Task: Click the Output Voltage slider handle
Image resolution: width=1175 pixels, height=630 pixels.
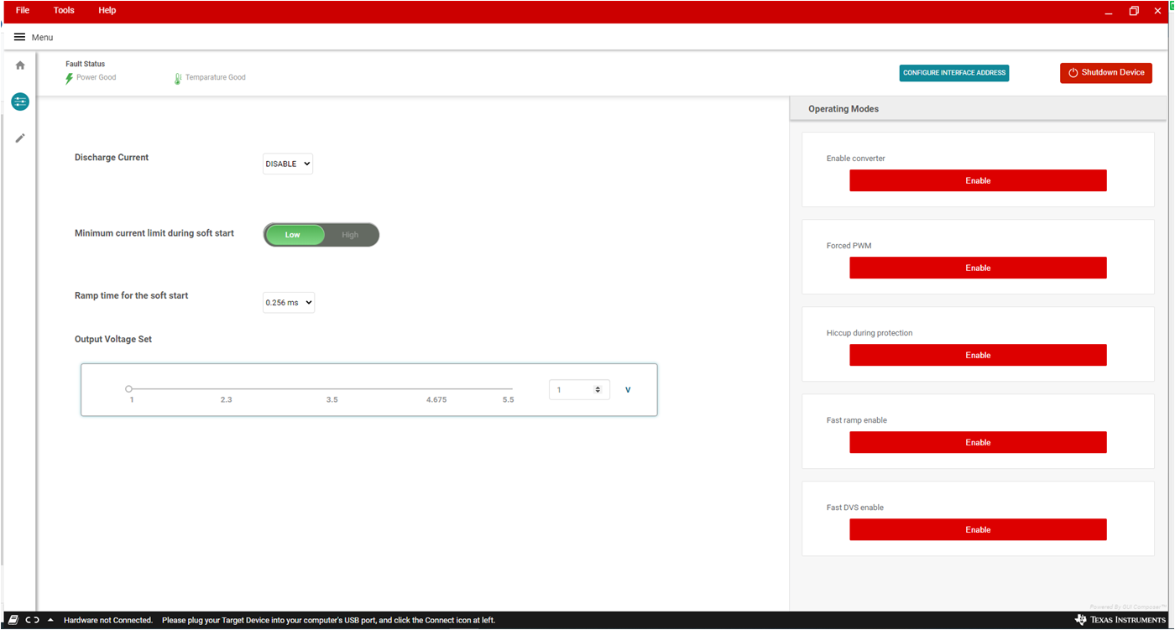Action: click(128, 389)
